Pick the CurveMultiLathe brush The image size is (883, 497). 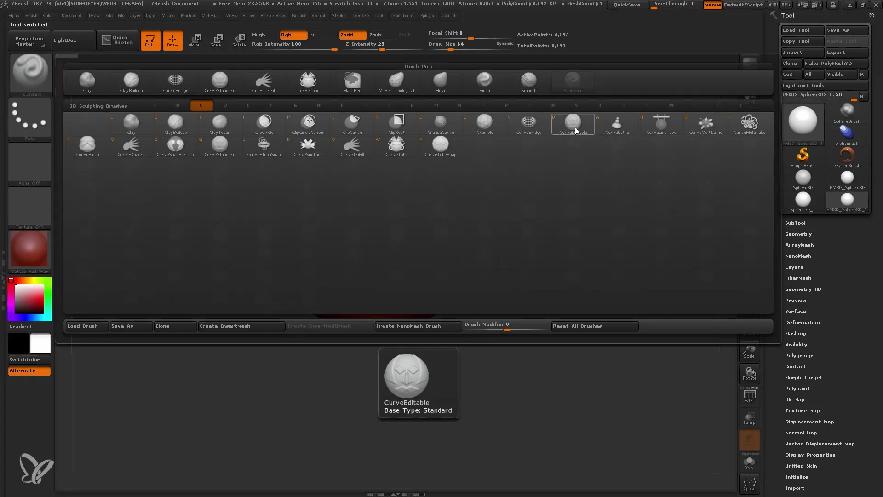pyautogui.click(x=705, y=124)
